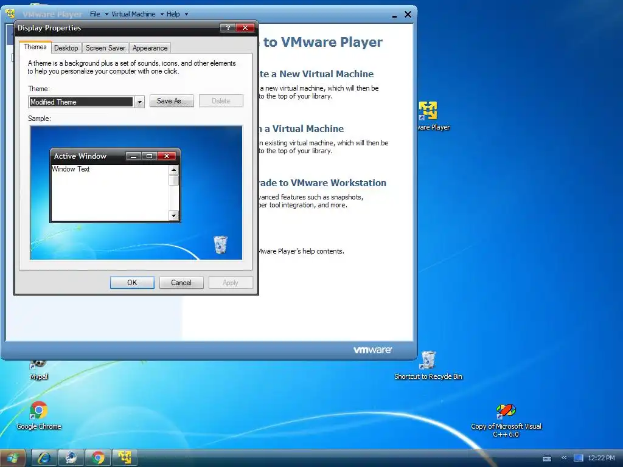Select the Google Chrome desktop shortcut
This screenshot has height=467, width=623.
(38, 416)
